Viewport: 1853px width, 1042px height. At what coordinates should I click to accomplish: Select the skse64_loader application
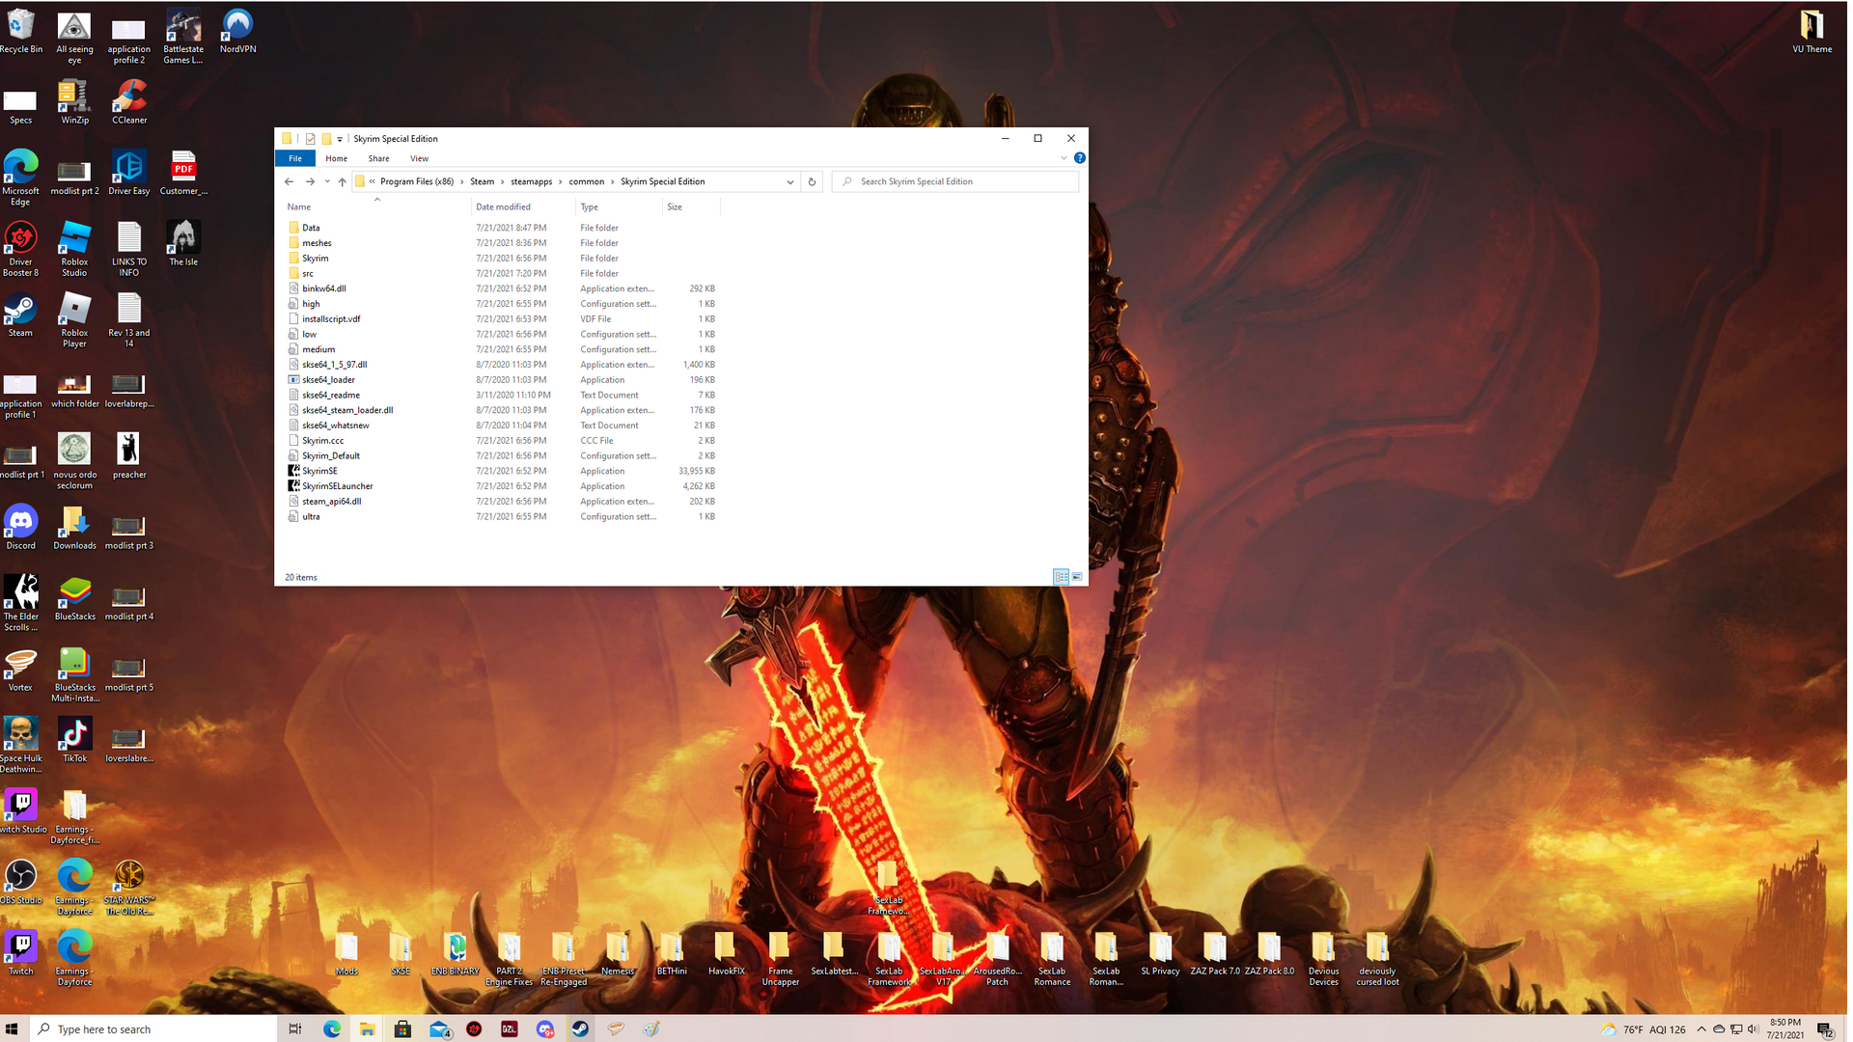328,380
